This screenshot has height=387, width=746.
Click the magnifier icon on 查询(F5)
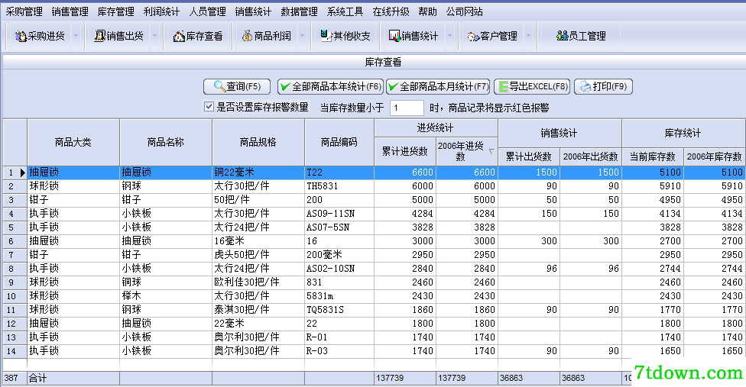(219, 86)
